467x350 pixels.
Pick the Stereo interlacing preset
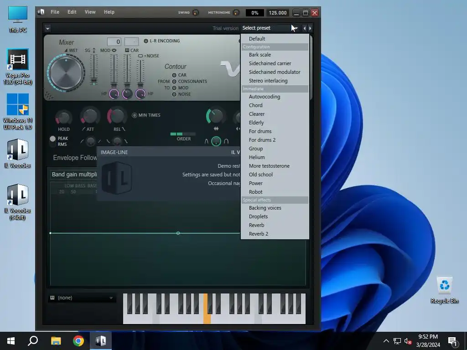coord(275,81)
